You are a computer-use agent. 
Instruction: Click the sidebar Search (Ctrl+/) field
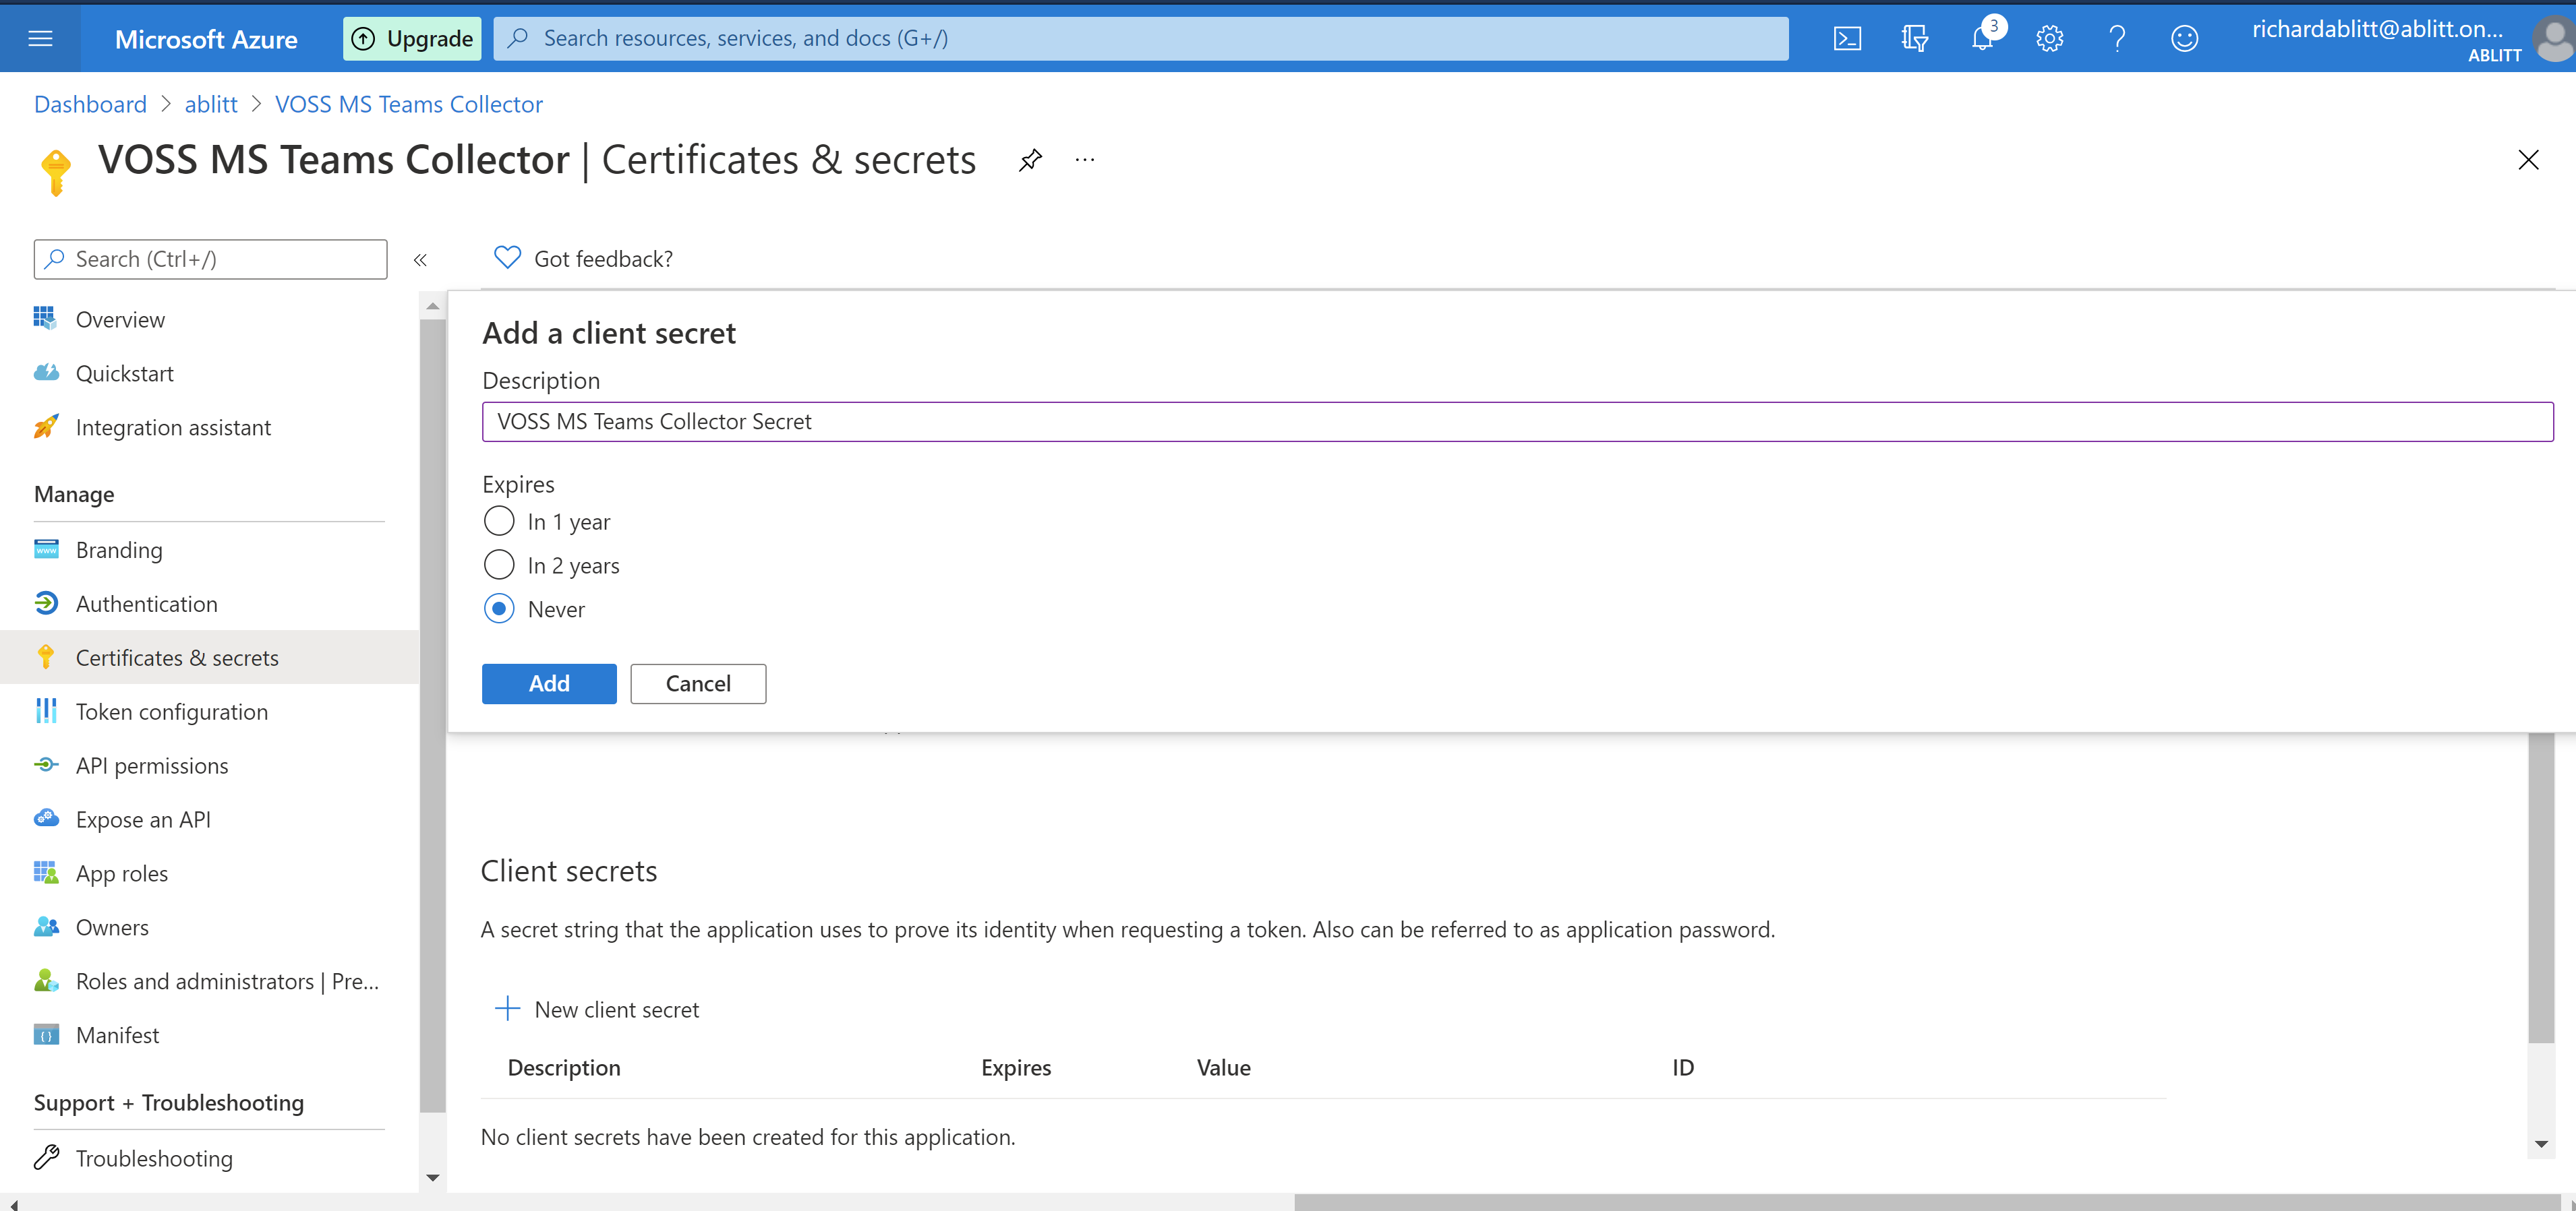tap(210, 259)
